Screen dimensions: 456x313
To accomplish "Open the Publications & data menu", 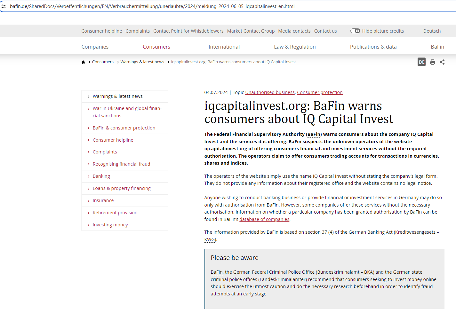I will click(373, 47).
